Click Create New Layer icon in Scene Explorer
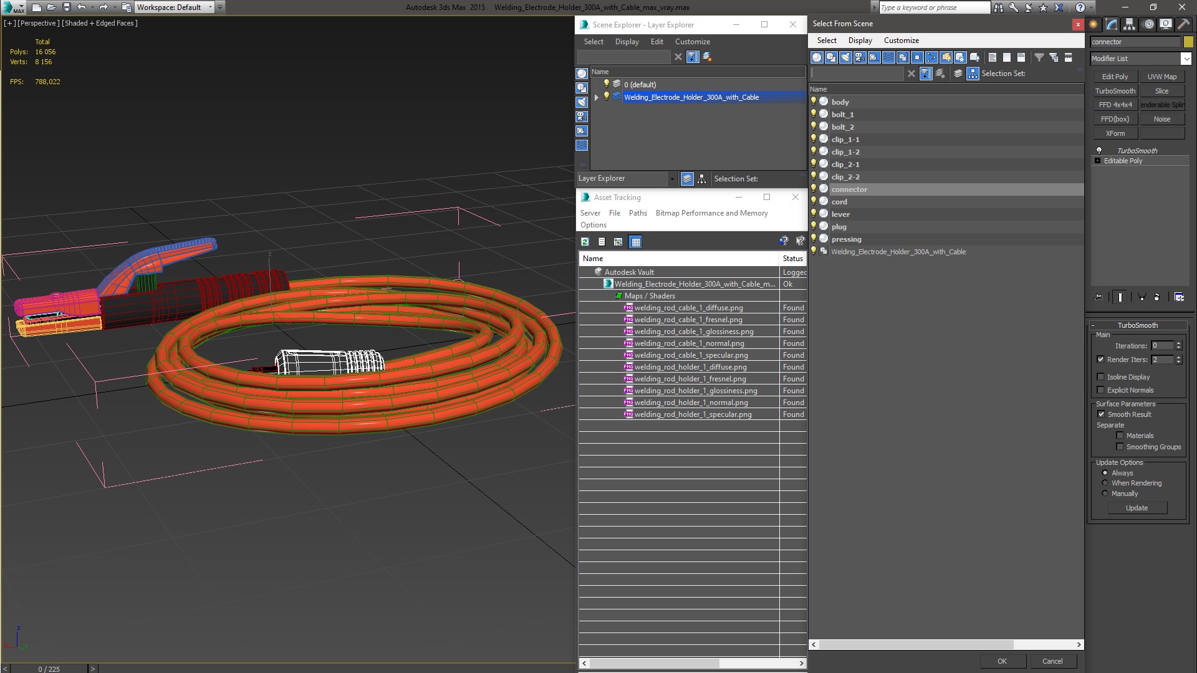The width and height of the screenshot is (1197, 673). [x=707, y=57]
